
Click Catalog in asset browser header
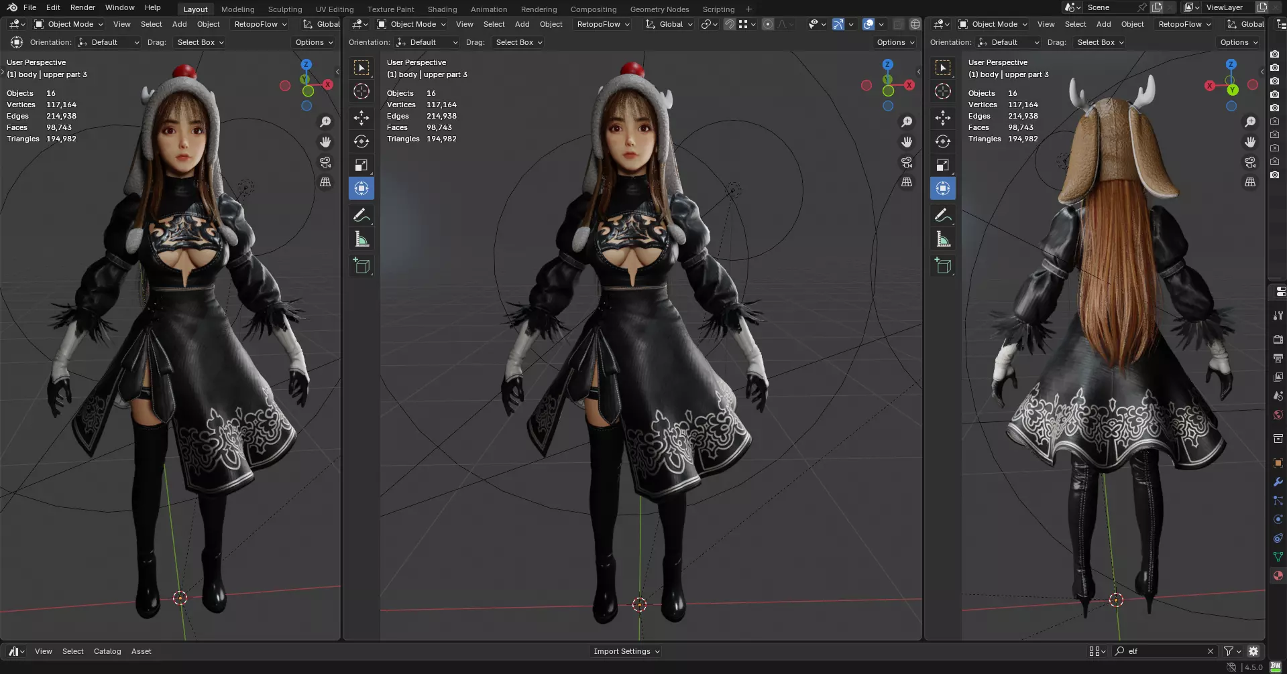tap(107, 651)
